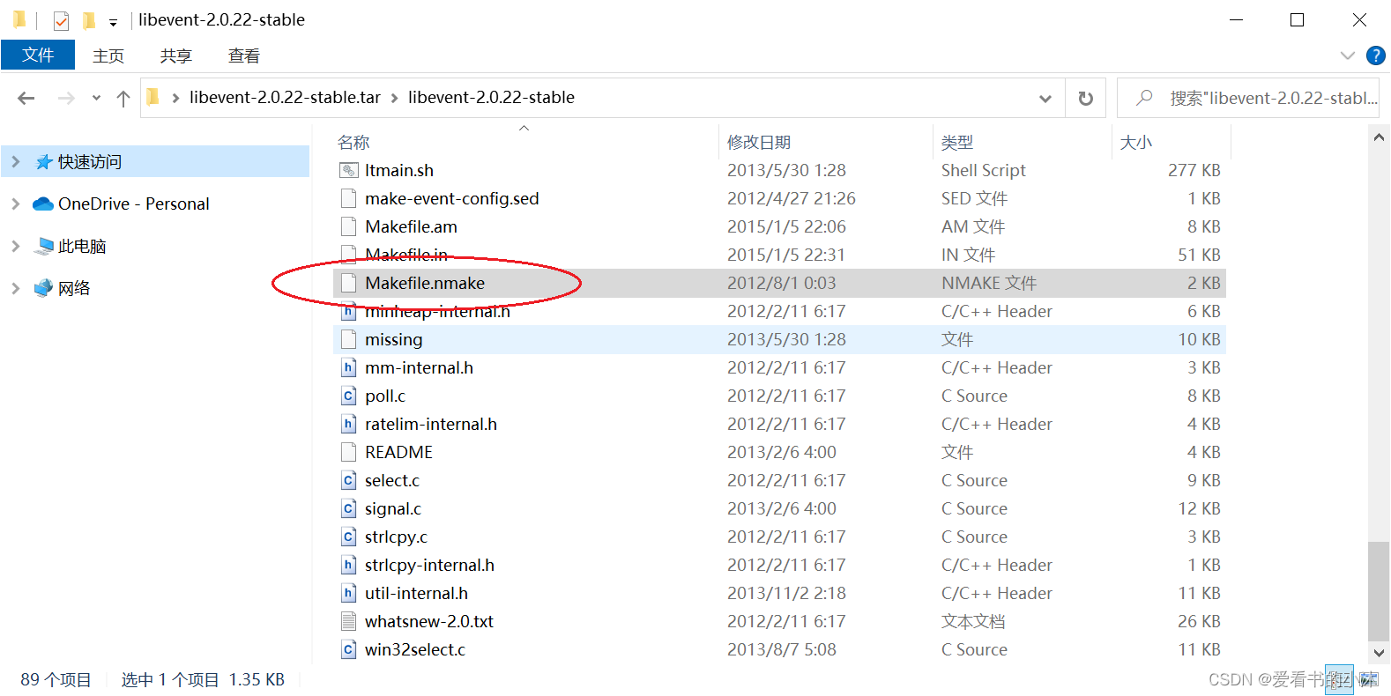Click the search box for libevent-2.0.22-stable
Image resolution: width=1391 pixels, height=696 pixels.
coord(1248,98)
